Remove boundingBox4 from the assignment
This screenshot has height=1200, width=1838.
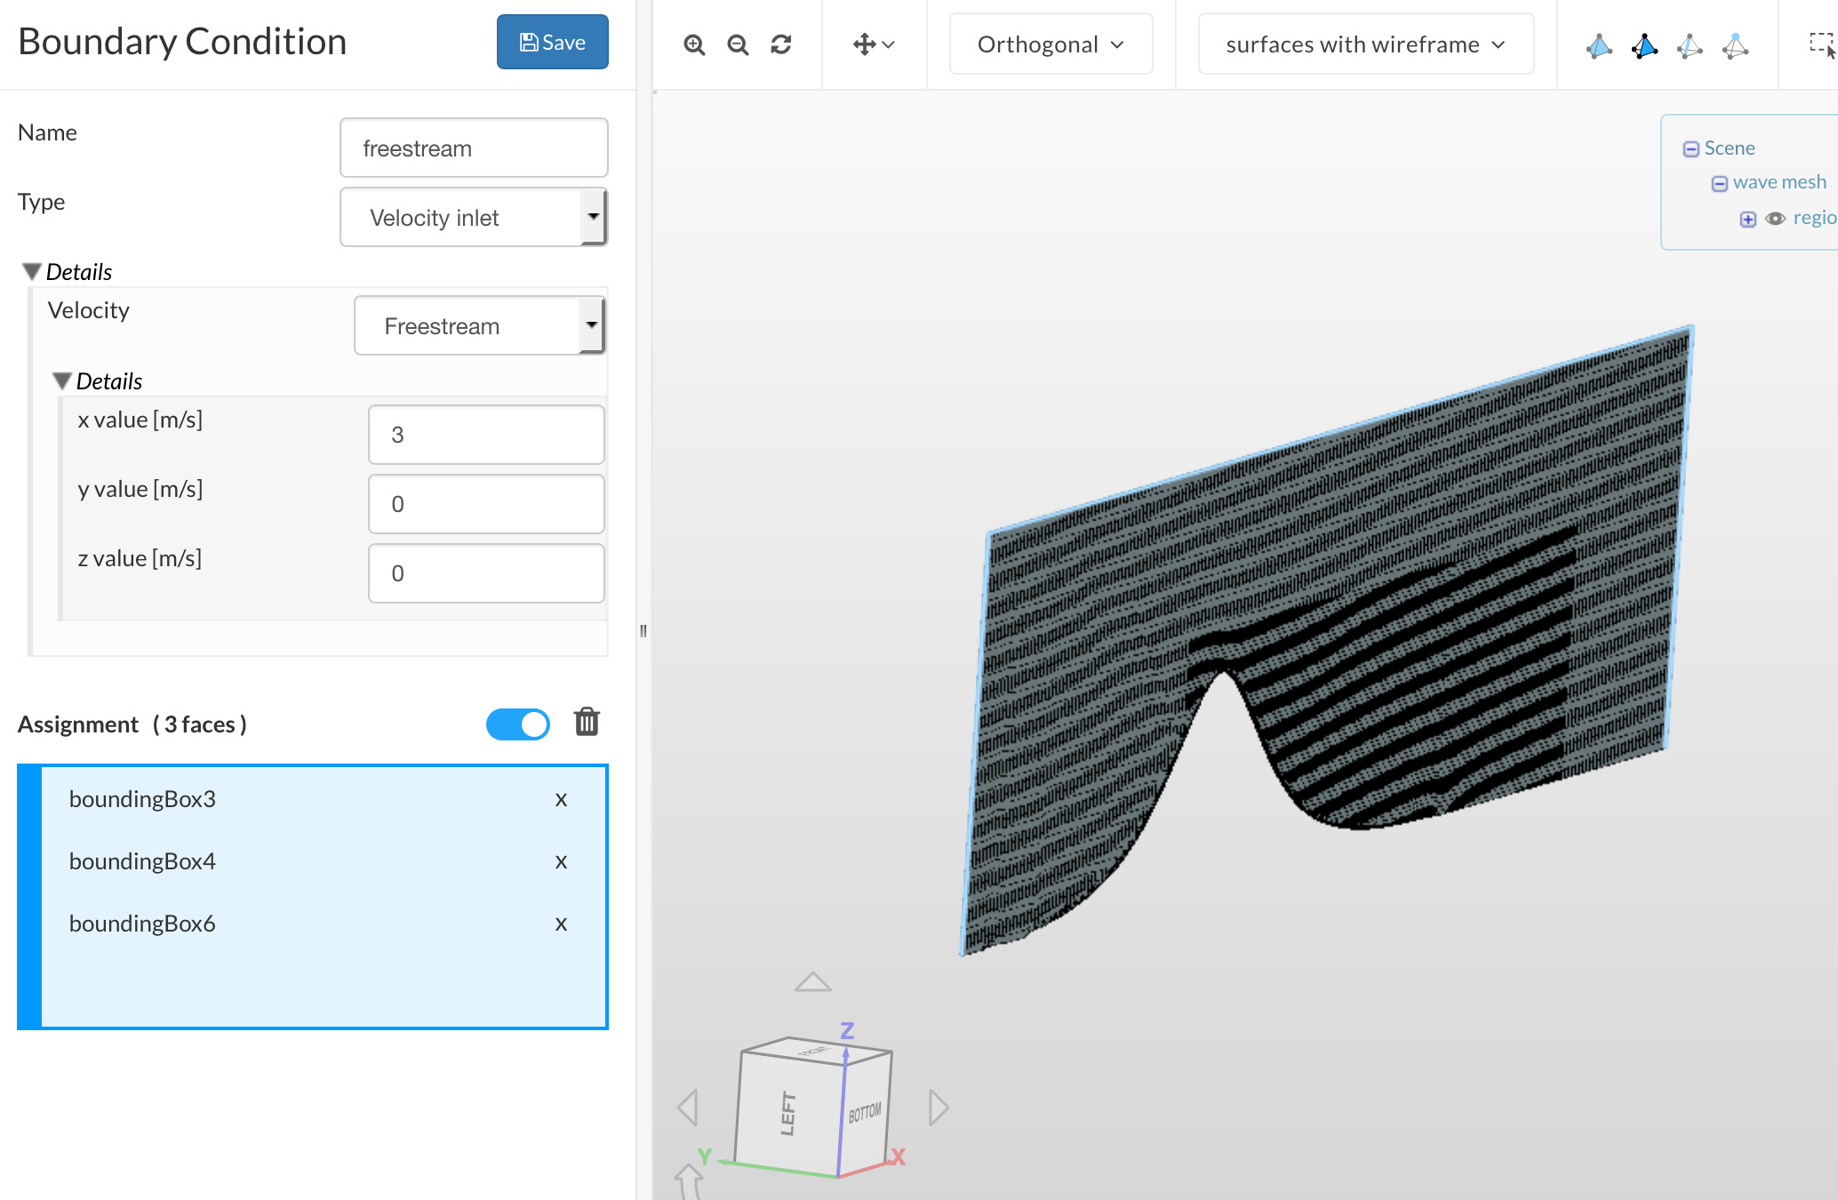(x=561, y=861)
